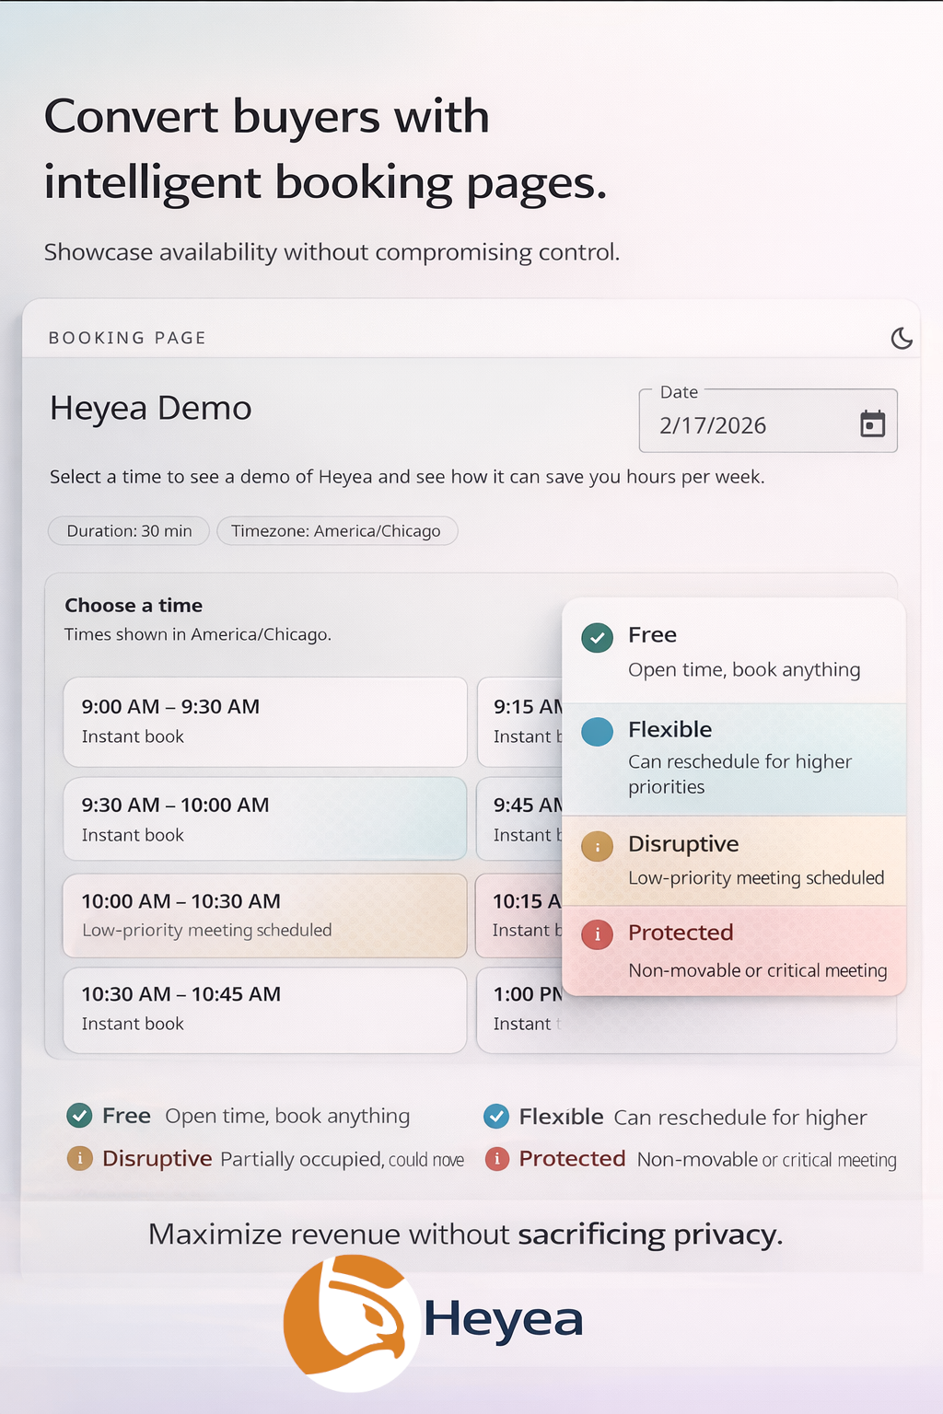Image resolution: width=943 pixels, height=1414 pixels.
Task: Click the green Free checkmark icon in tooltip
Action: tap(597, 637)
